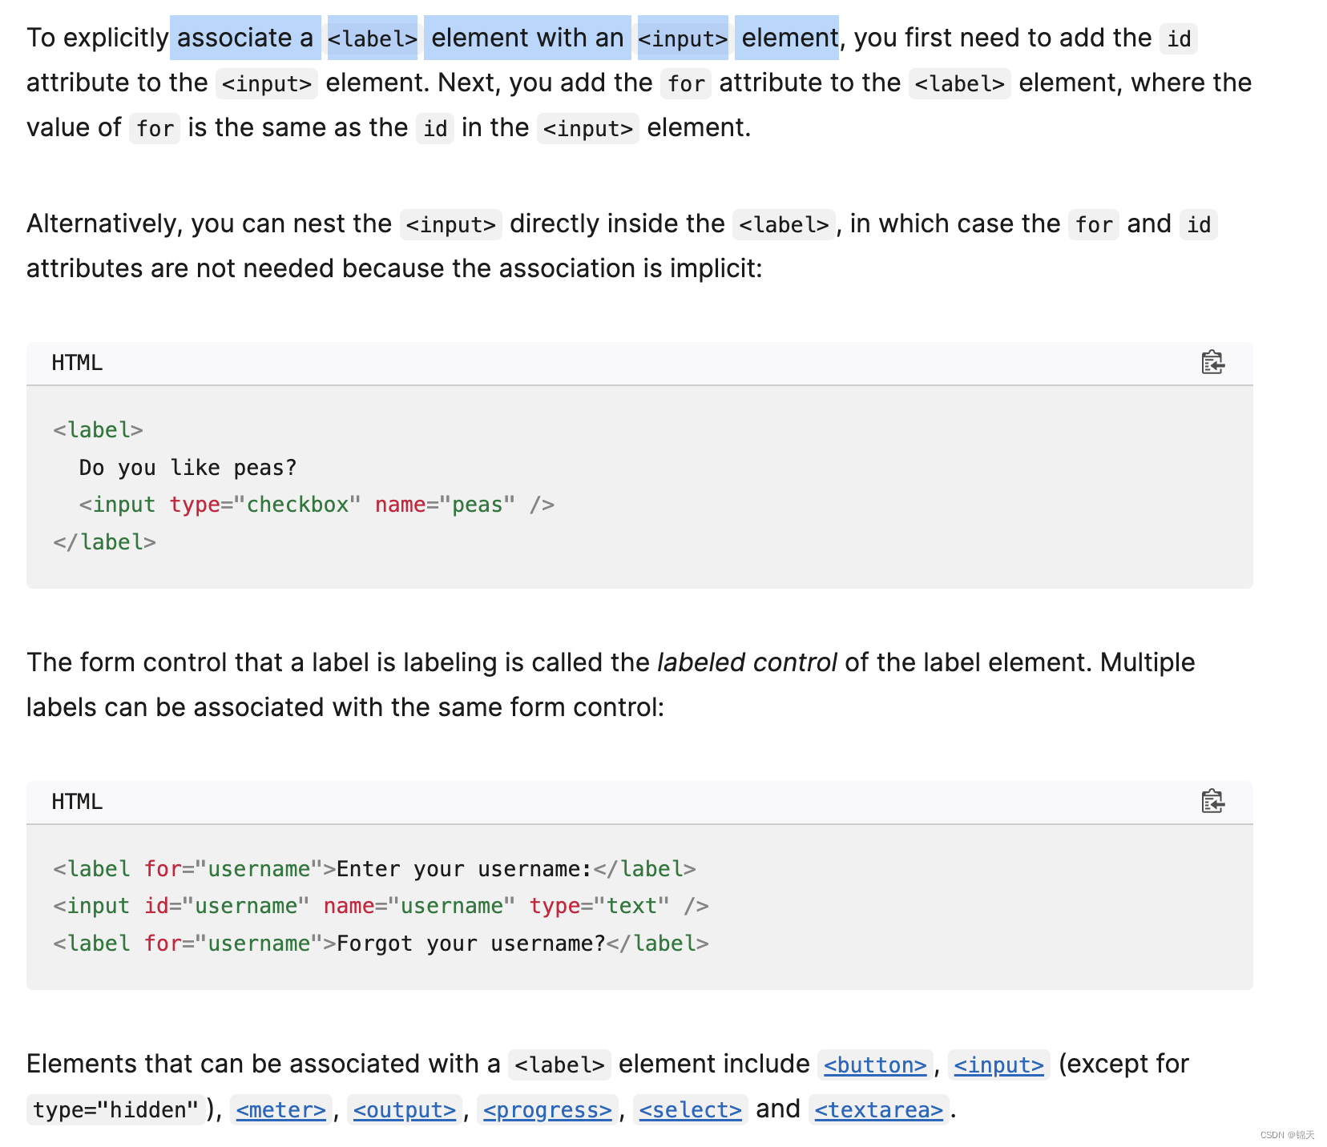Click the input id="username" code line
Screen dimensions: 1327x1147
(x=381, y=906)
